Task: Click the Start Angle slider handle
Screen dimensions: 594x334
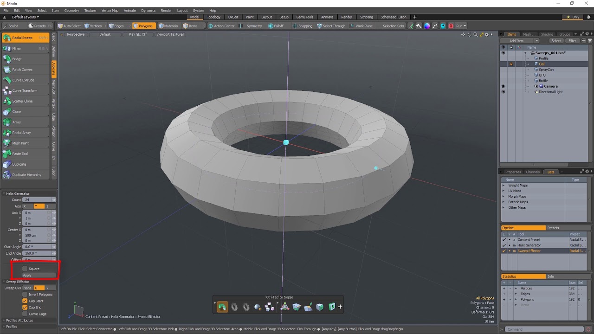Action: click(x=54, y=247)
